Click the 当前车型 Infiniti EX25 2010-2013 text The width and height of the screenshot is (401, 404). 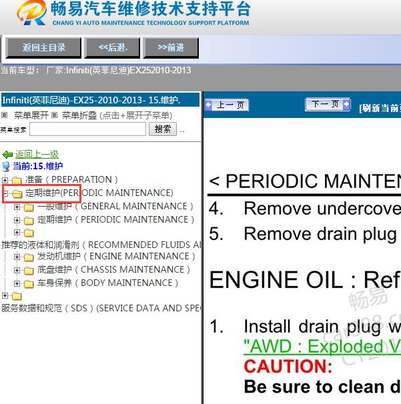point(95,70)
